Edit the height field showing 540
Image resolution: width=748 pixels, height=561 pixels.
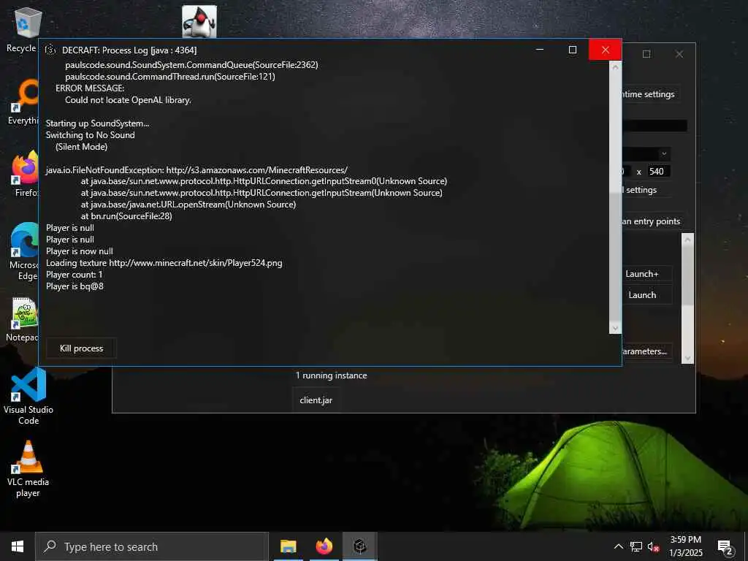[x=658, y=171]
